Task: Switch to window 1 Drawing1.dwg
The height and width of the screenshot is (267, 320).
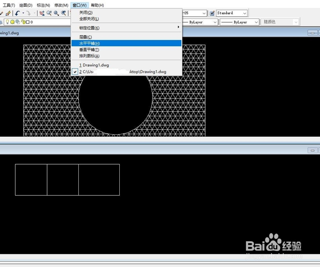Action: pyautogui.click(x=126, y=65)
